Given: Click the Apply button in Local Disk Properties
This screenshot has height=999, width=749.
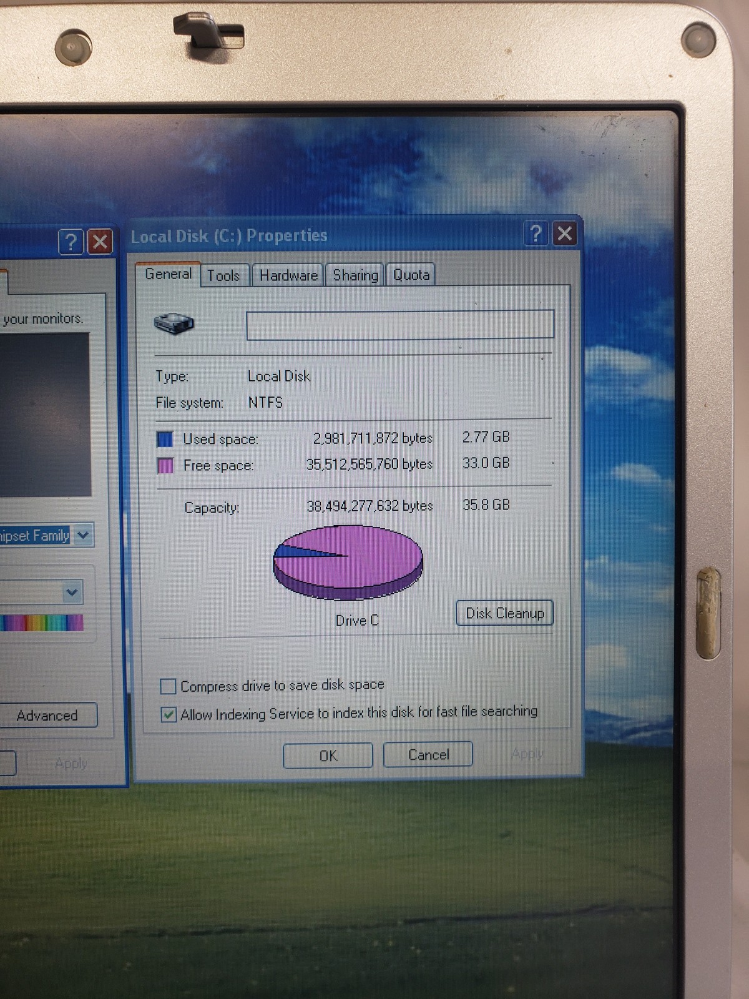Looking at the screenshot, I should 527,754.
